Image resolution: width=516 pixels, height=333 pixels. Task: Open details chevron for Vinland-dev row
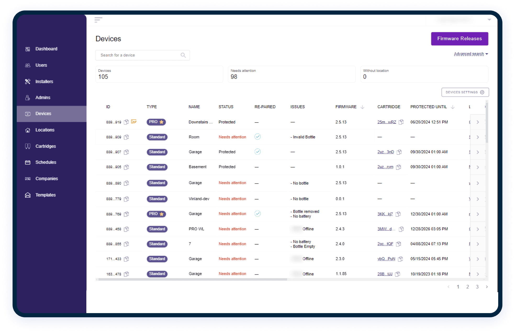478,199
